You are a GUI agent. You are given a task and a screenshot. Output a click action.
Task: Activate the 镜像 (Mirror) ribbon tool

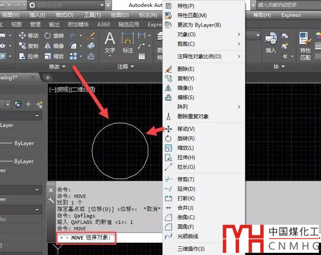[x=54, y=46]
